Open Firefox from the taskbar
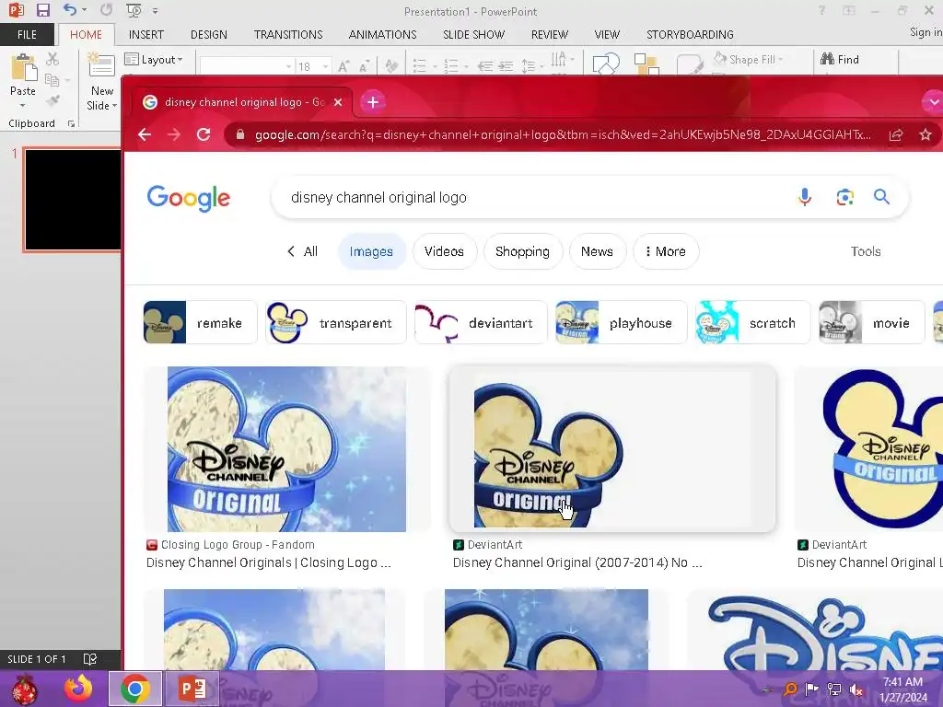 [79, 689]
